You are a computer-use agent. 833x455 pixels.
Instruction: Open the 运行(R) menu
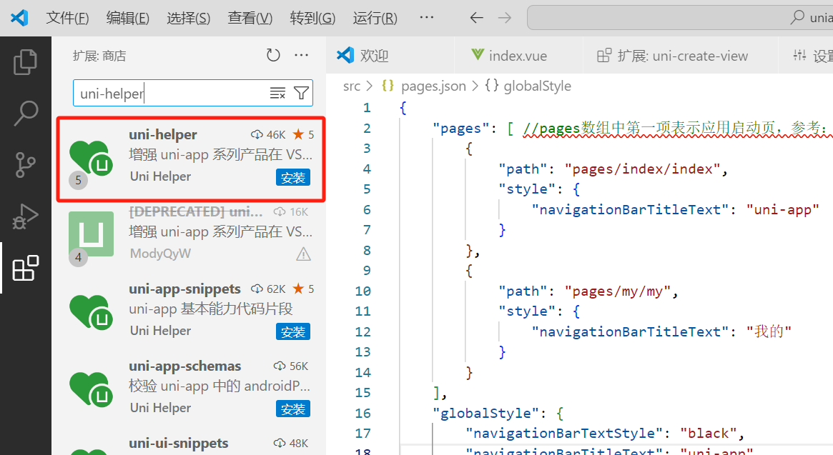(375, 18)
